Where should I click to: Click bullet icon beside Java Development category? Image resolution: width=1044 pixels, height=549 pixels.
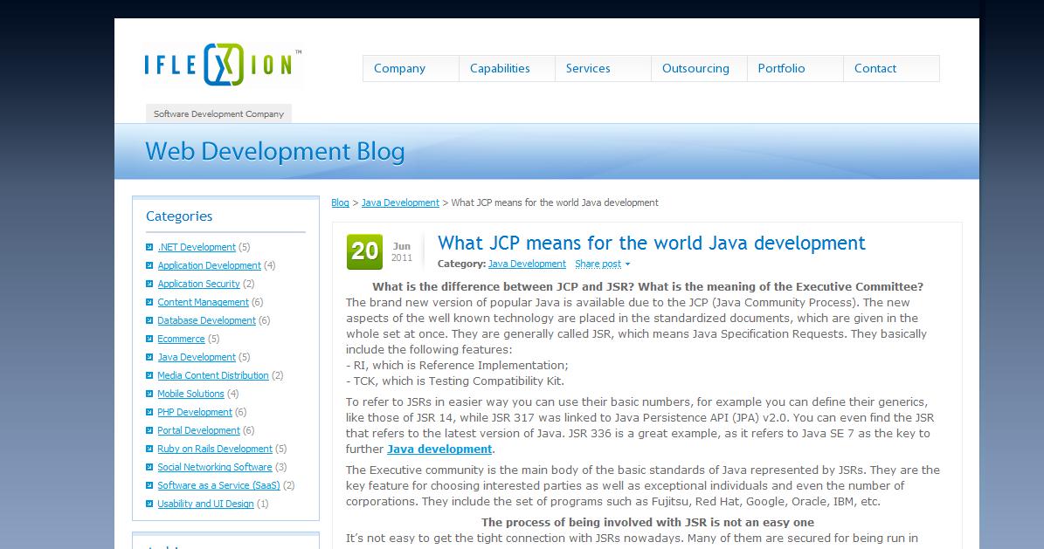pyautogui.click(x=149, y=357)
